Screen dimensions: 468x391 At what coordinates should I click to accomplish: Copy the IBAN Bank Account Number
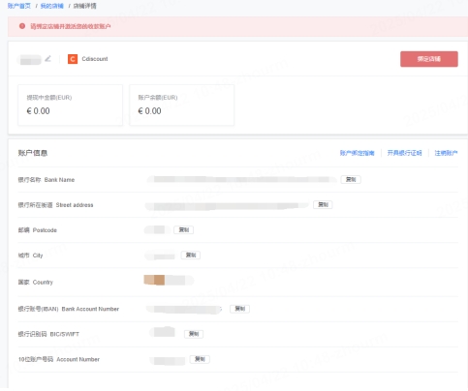point(239,309)
